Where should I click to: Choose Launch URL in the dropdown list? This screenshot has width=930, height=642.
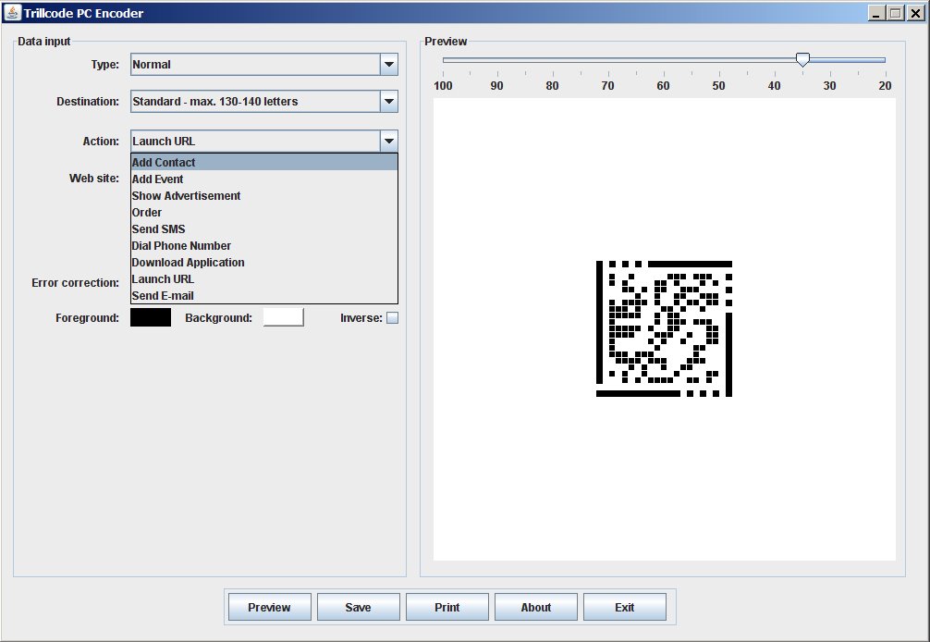pyautogui.click(x=264, y=278)
